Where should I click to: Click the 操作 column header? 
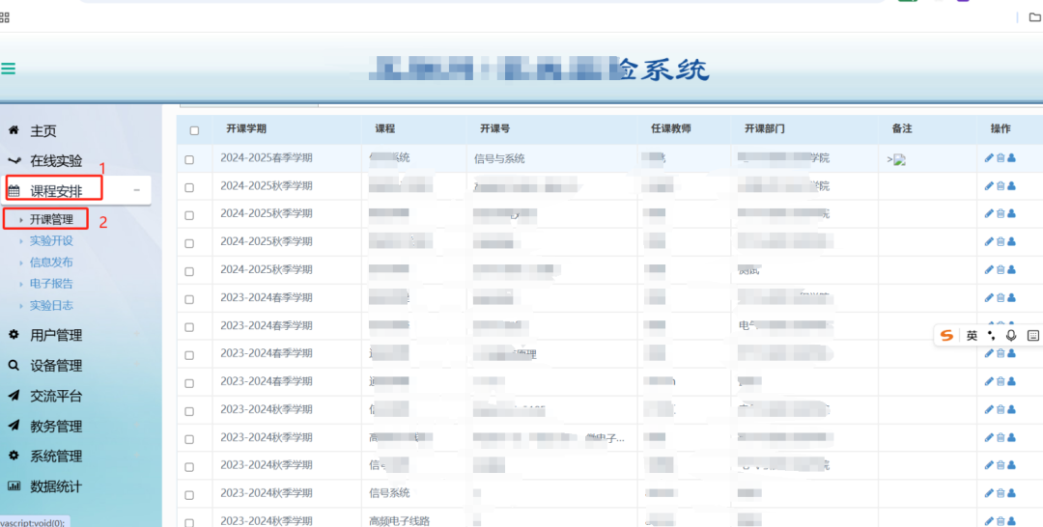tap(1001, 129)
